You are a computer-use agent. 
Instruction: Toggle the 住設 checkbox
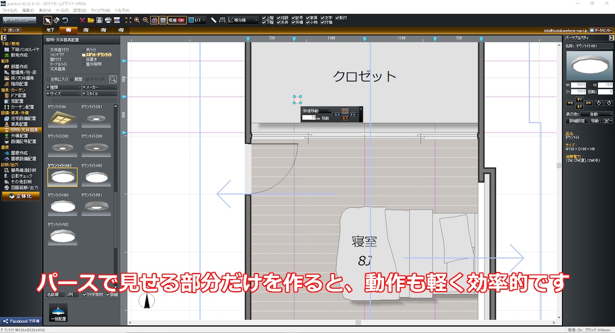(279, 18)
